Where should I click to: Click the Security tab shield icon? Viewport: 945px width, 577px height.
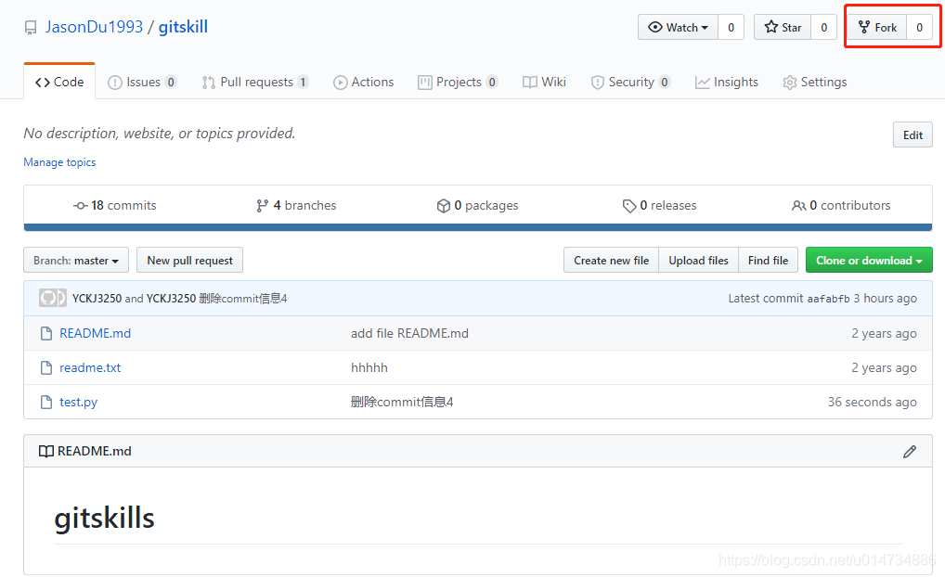[x=597, y=83]
